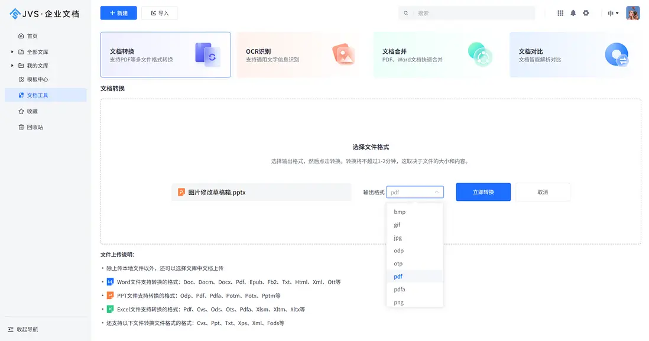Viewport: 649px width, 341px height.
Task: Click the 文档对比 comparison feature icon
Action: (x=616, y=54)
